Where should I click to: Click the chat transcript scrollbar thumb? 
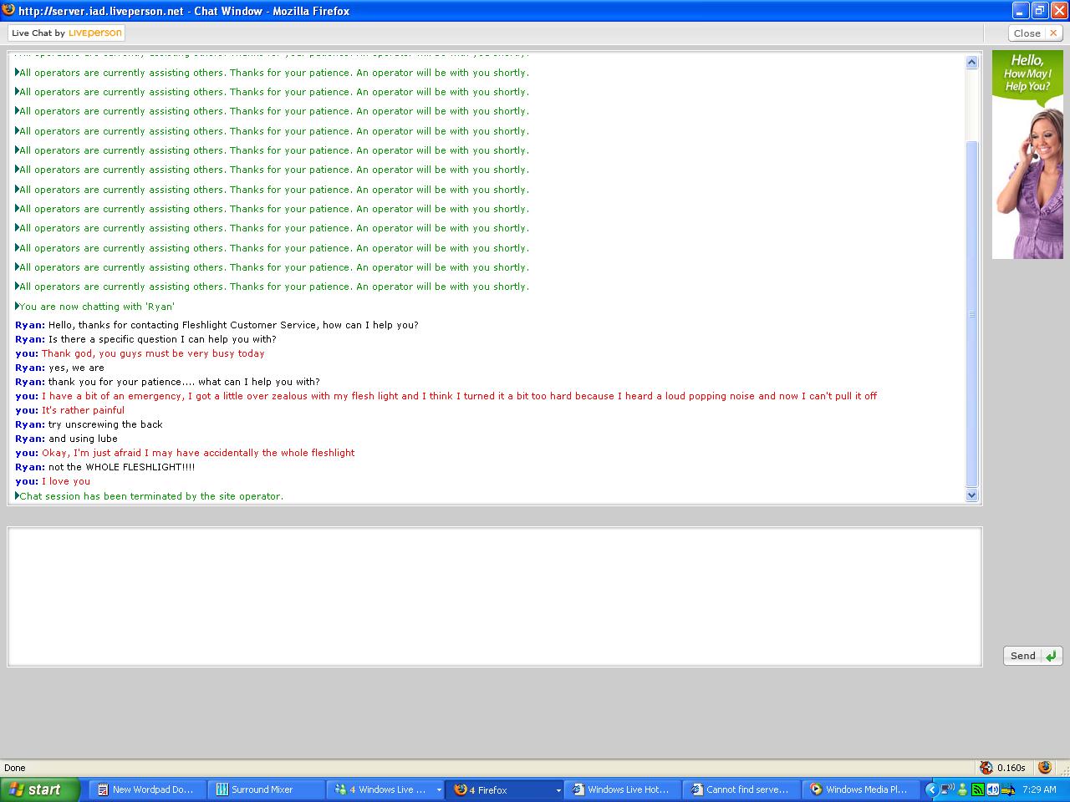971,313
